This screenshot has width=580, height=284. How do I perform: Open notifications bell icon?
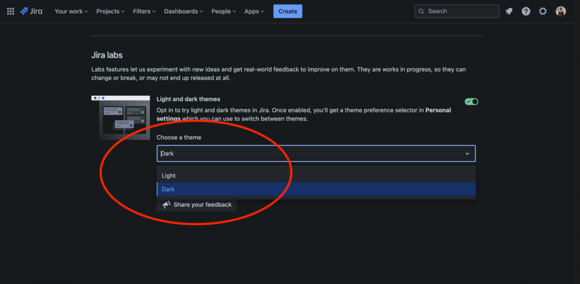[x=509, y=11]
